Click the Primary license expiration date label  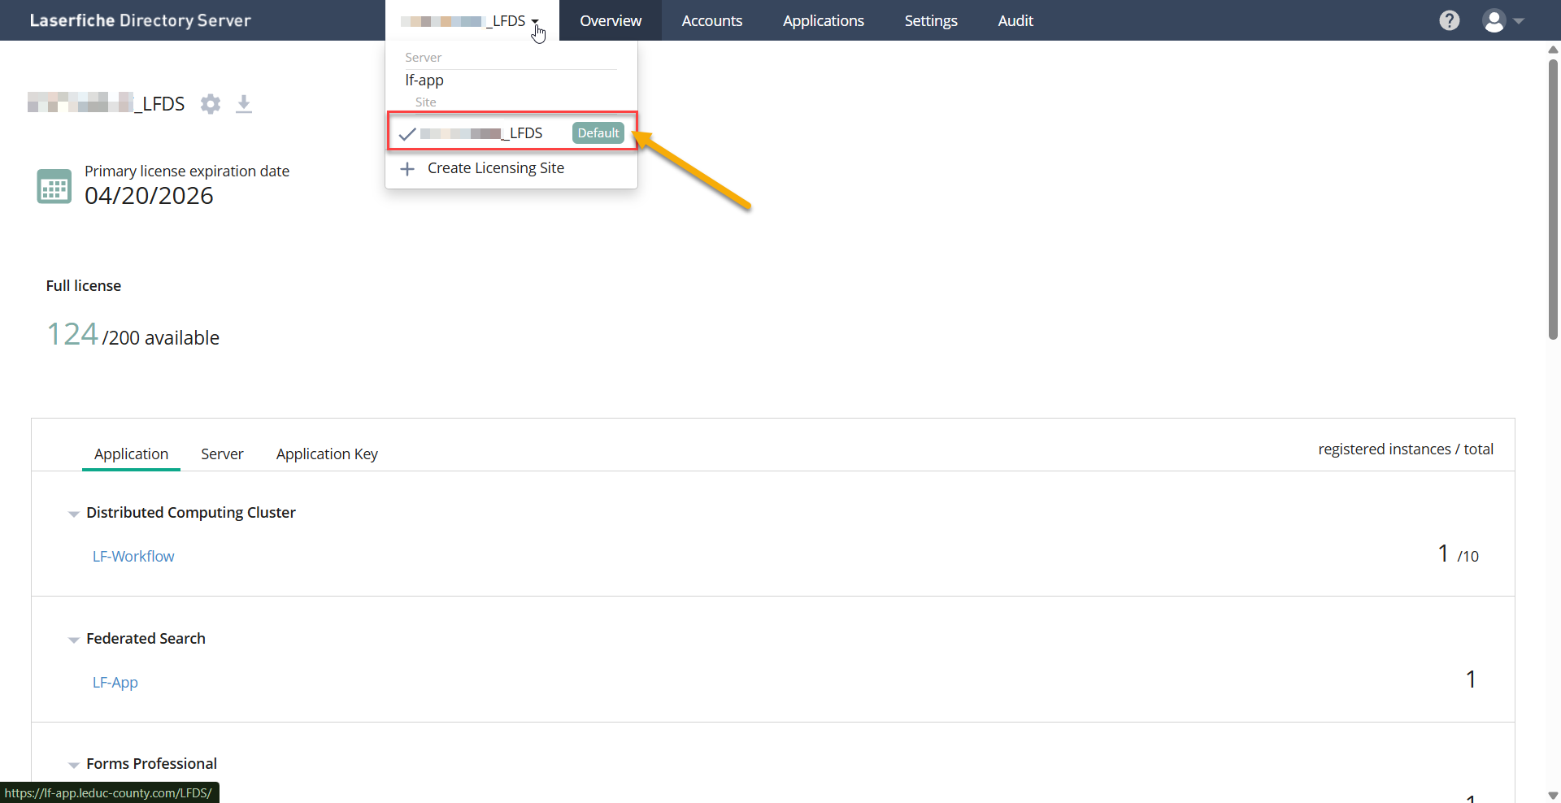187,171
